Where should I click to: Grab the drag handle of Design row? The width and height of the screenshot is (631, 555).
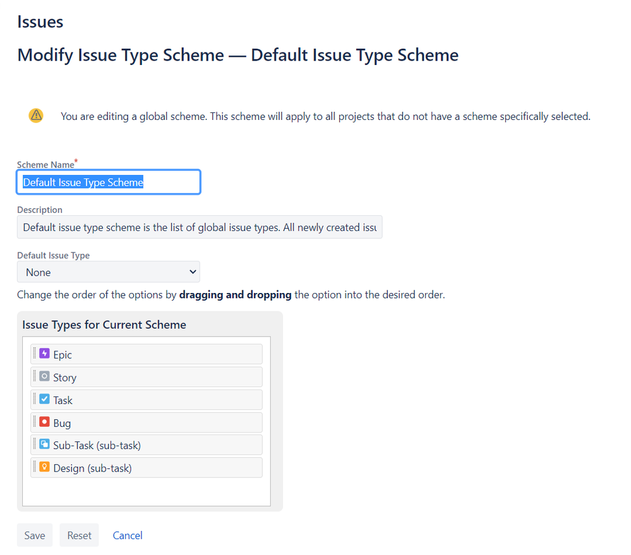(x=35, y=467)
